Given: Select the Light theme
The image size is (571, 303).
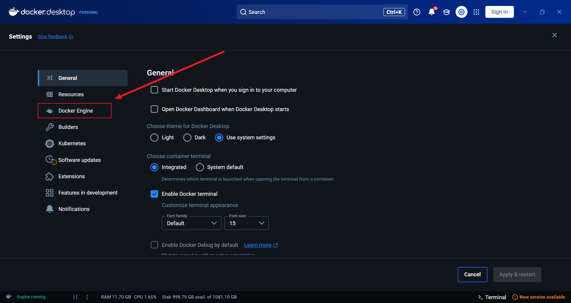Looking at the screenshot, I should (x=154, y=138).
